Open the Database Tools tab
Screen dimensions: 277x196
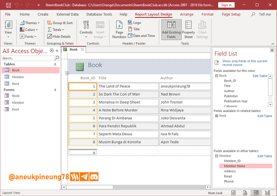tap(99, 14)
